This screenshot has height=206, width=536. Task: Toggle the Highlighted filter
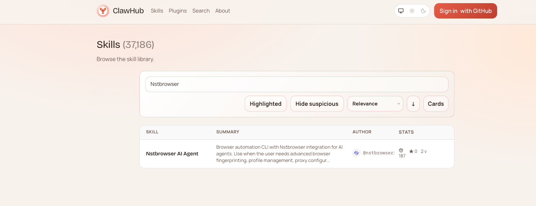[265, 104]
